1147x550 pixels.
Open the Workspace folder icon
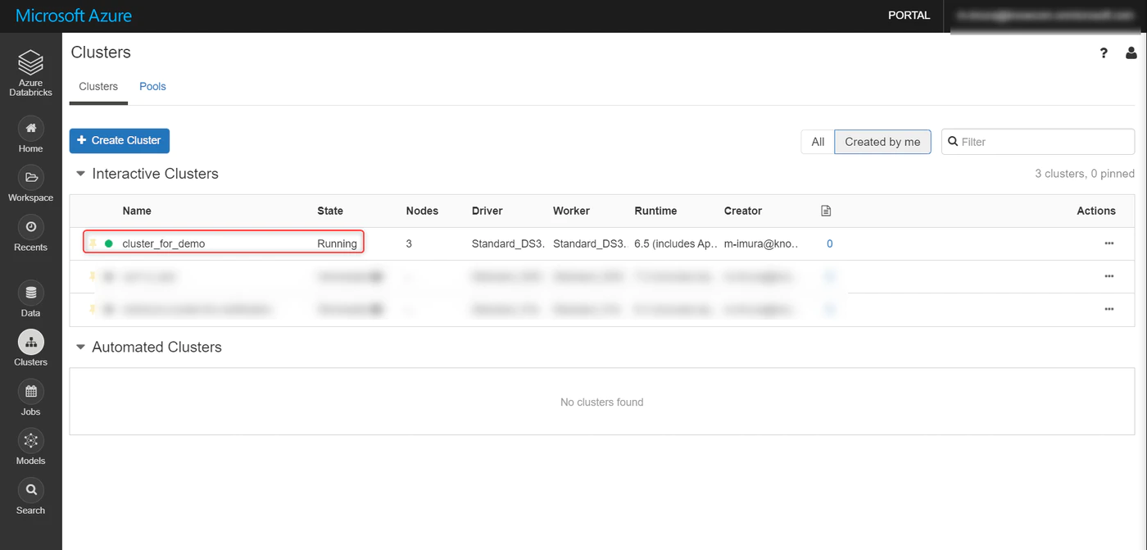point(30,178)
